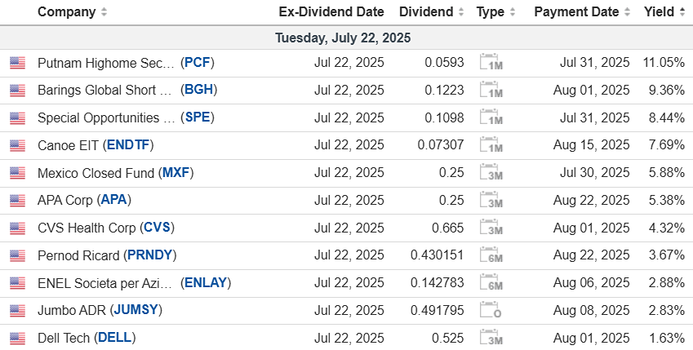Image resolution: width=693 pixels, height=350 pixels.
Task: Open the DELL ticker link
Action: click(115, 338)
